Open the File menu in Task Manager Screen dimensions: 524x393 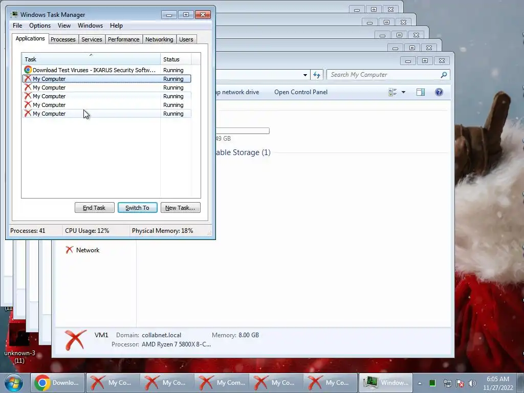17,26
